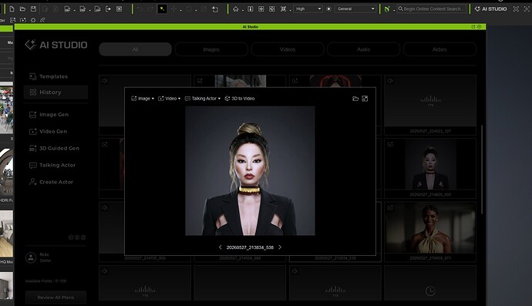This screenshot has width=532, height=306.
Task: Select the Rotate tool in toolbar
Action: 190,9
